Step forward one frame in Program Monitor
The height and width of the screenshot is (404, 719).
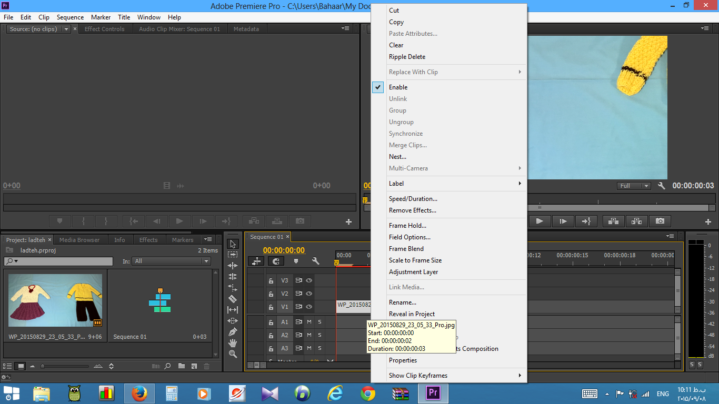(563, 221)
